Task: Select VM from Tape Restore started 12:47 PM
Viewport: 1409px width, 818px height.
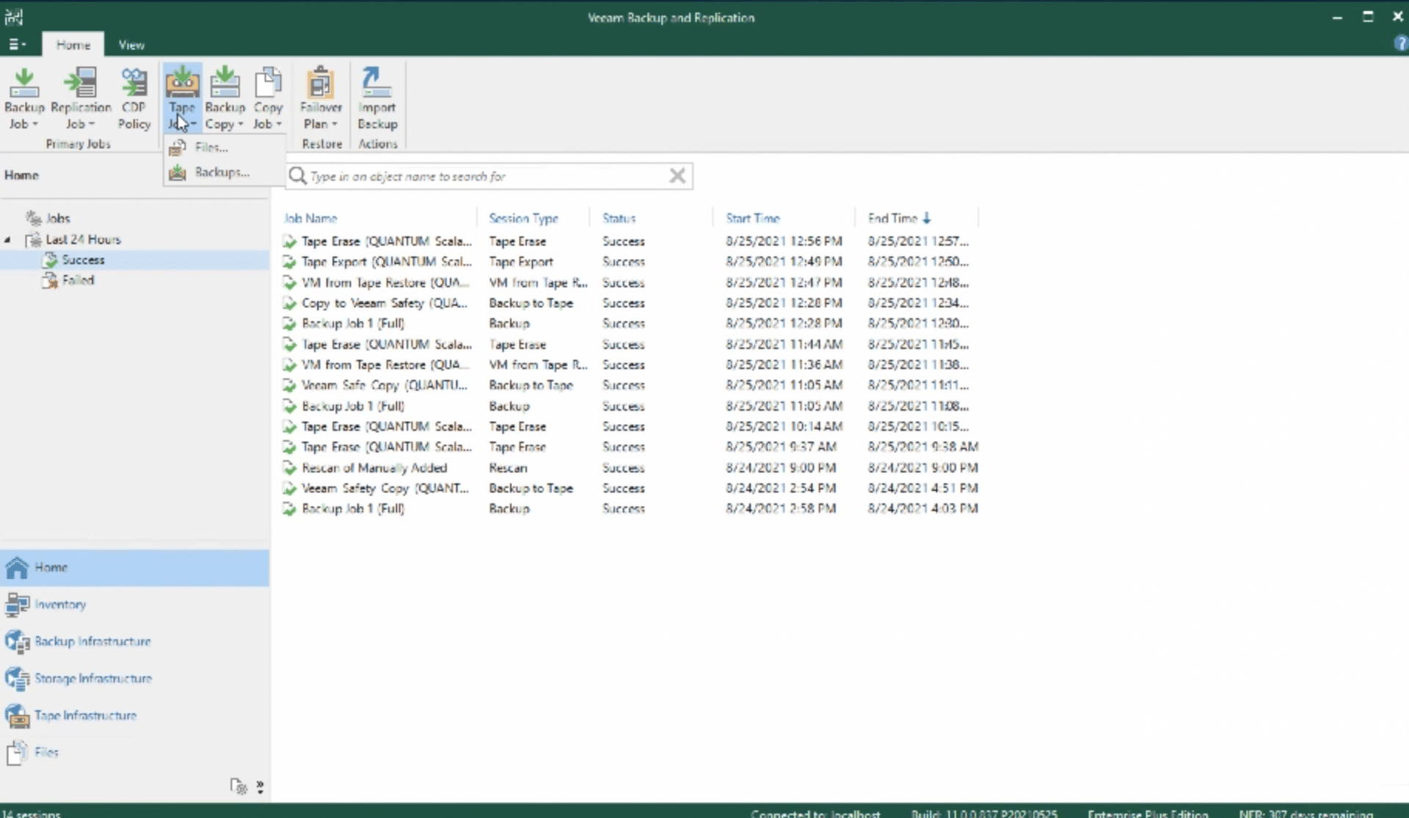Action: (x=630, y=282)
